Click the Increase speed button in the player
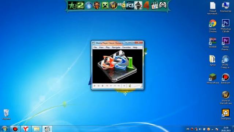The height and width of the screenshot is (132, 234). pos(115,86)
